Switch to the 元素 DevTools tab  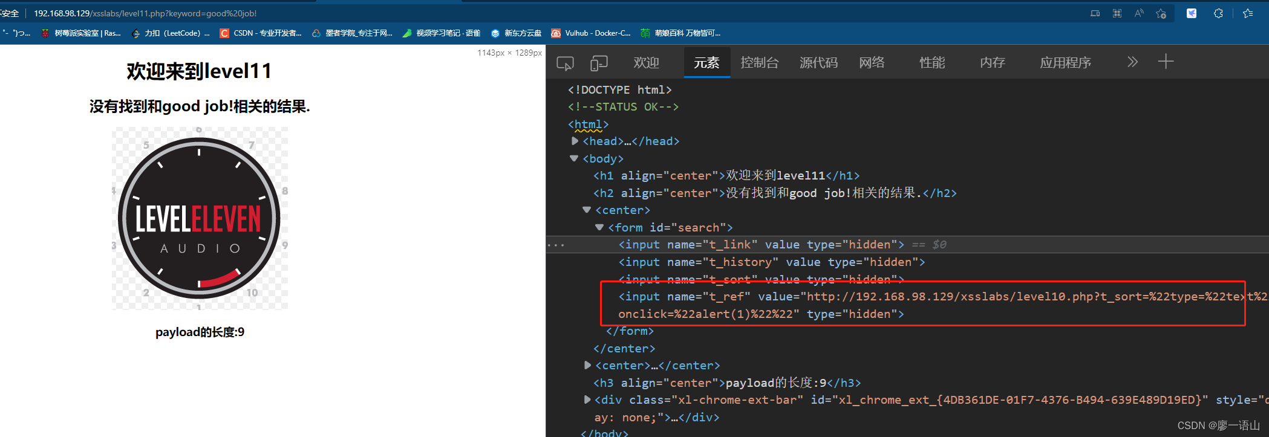(x=706, y=63)
